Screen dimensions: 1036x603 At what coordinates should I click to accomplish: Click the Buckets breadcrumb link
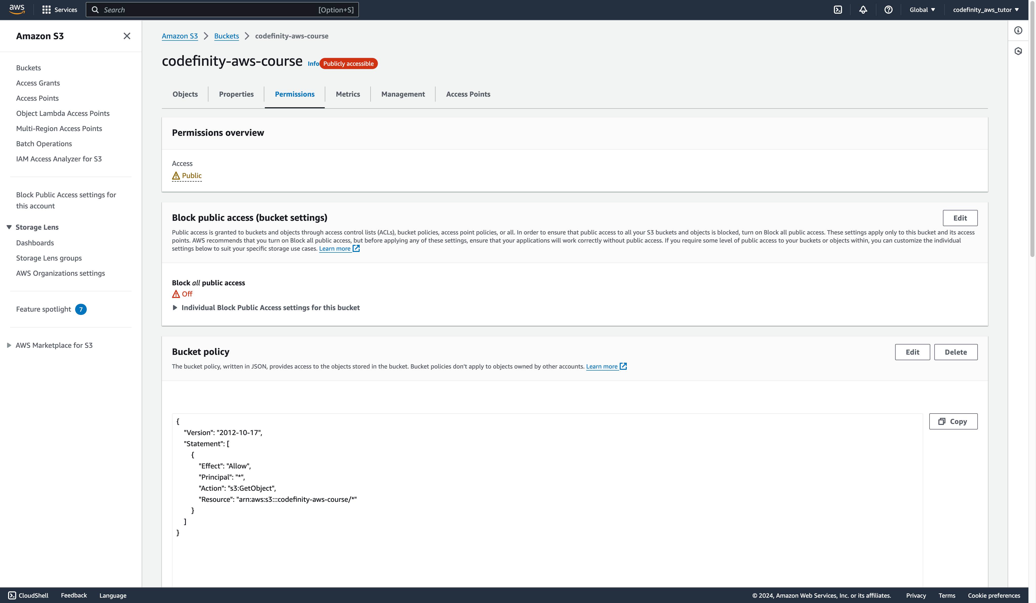click(226, 36)
